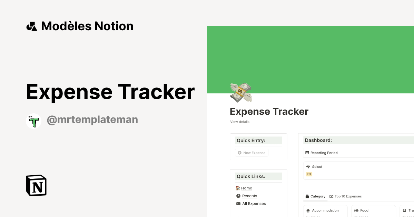
Task: Click the New Expense button
Action: 252,153
